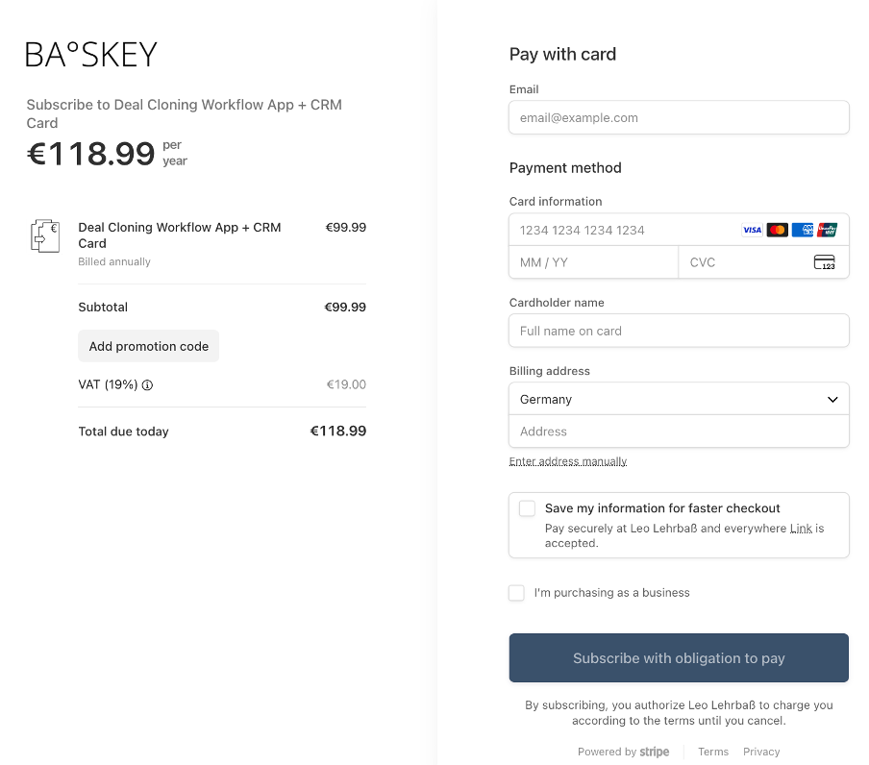Click the Mastercard icon
The image size is (869, 765).
778,230
